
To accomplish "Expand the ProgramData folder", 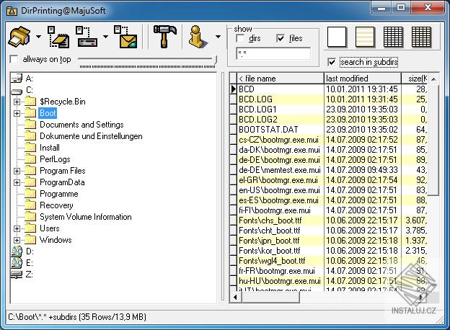I will pos(17,182).
